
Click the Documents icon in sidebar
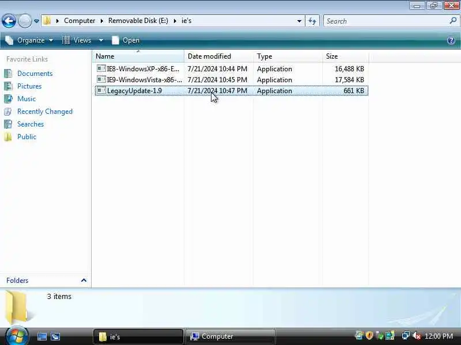tap(8, 74)
